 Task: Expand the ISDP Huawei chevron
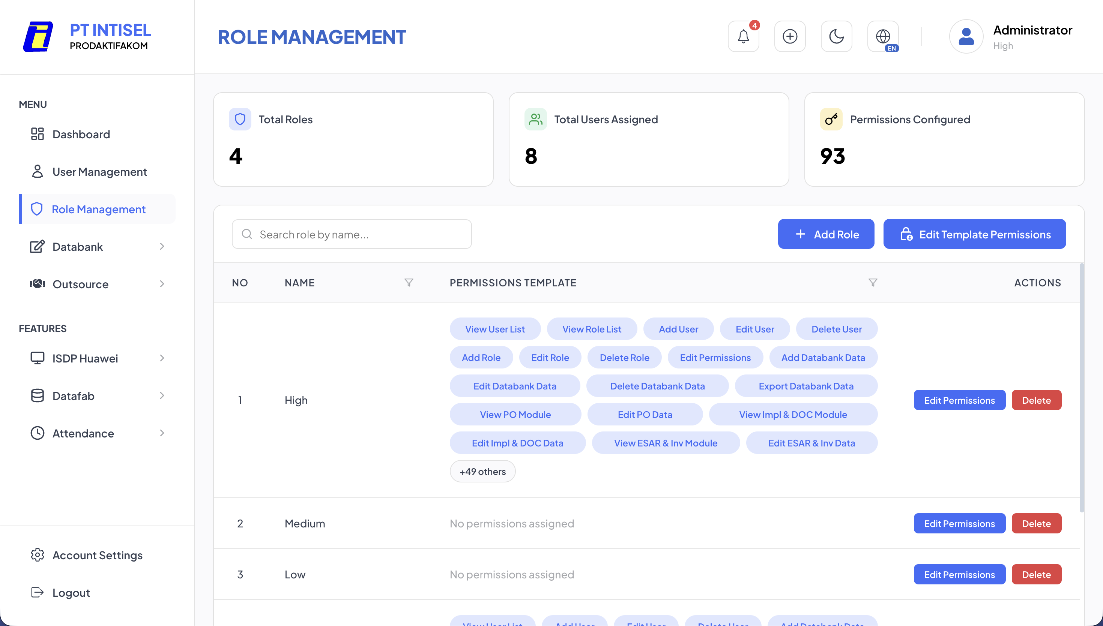[162, 358]
